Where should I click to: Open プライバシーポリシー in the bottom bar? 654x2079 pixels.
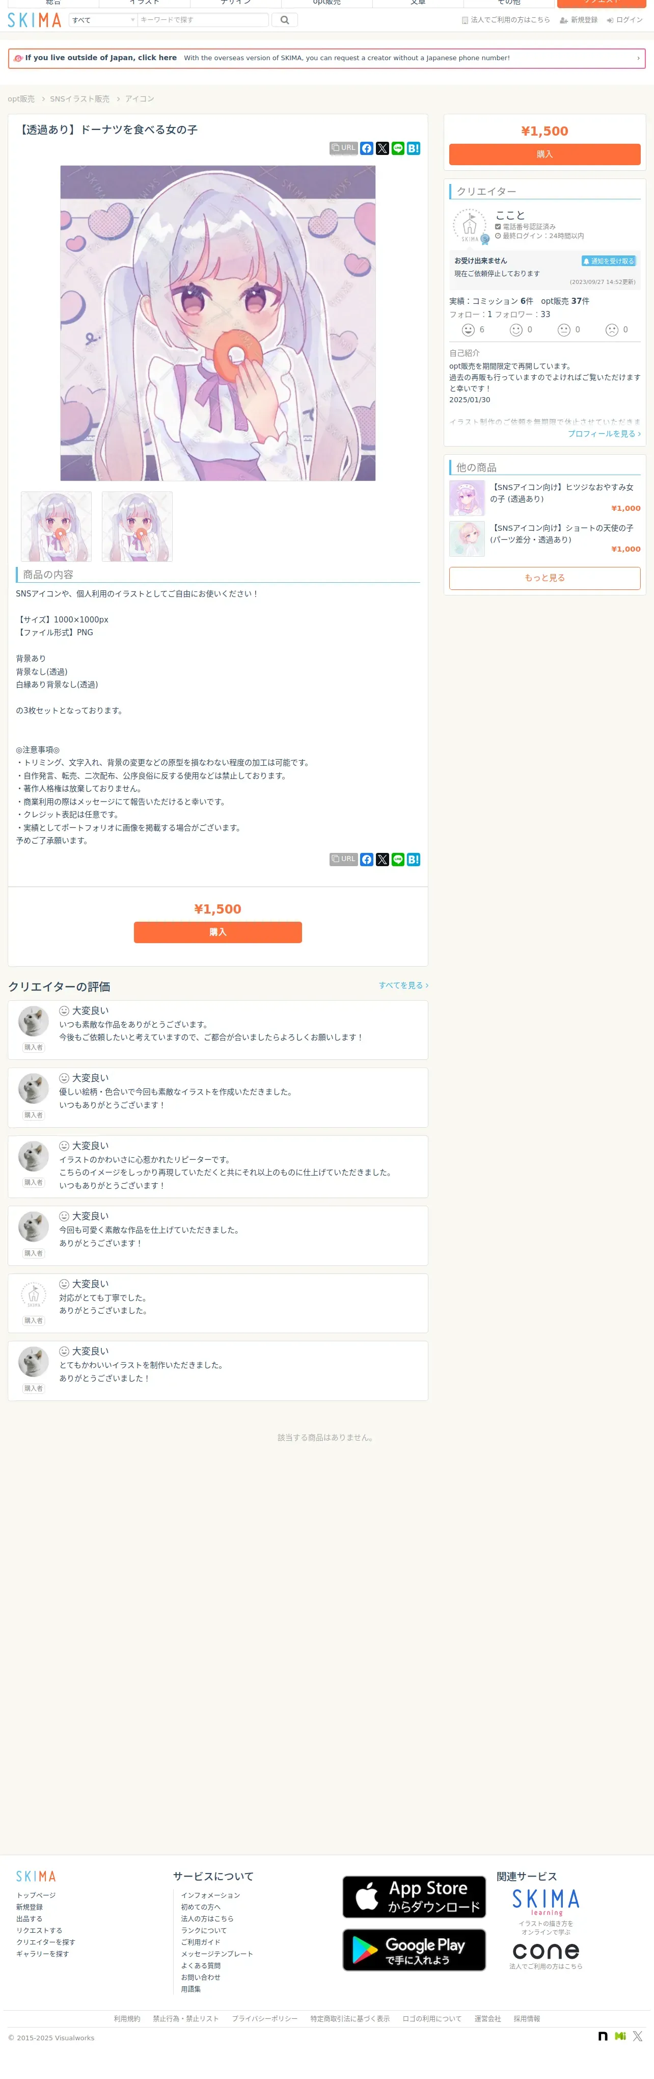264,2018
